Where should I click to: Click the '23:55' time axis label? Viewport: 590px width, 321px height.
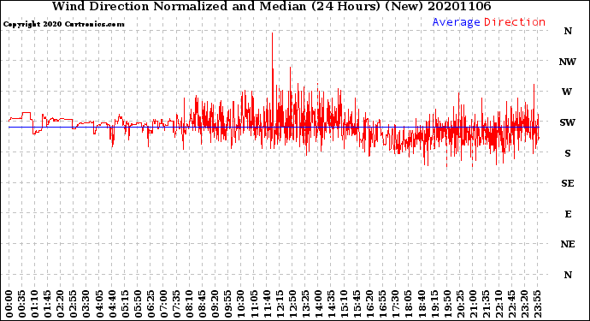537,304
